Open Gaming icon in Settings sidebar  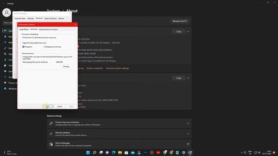tap(5, 71)
